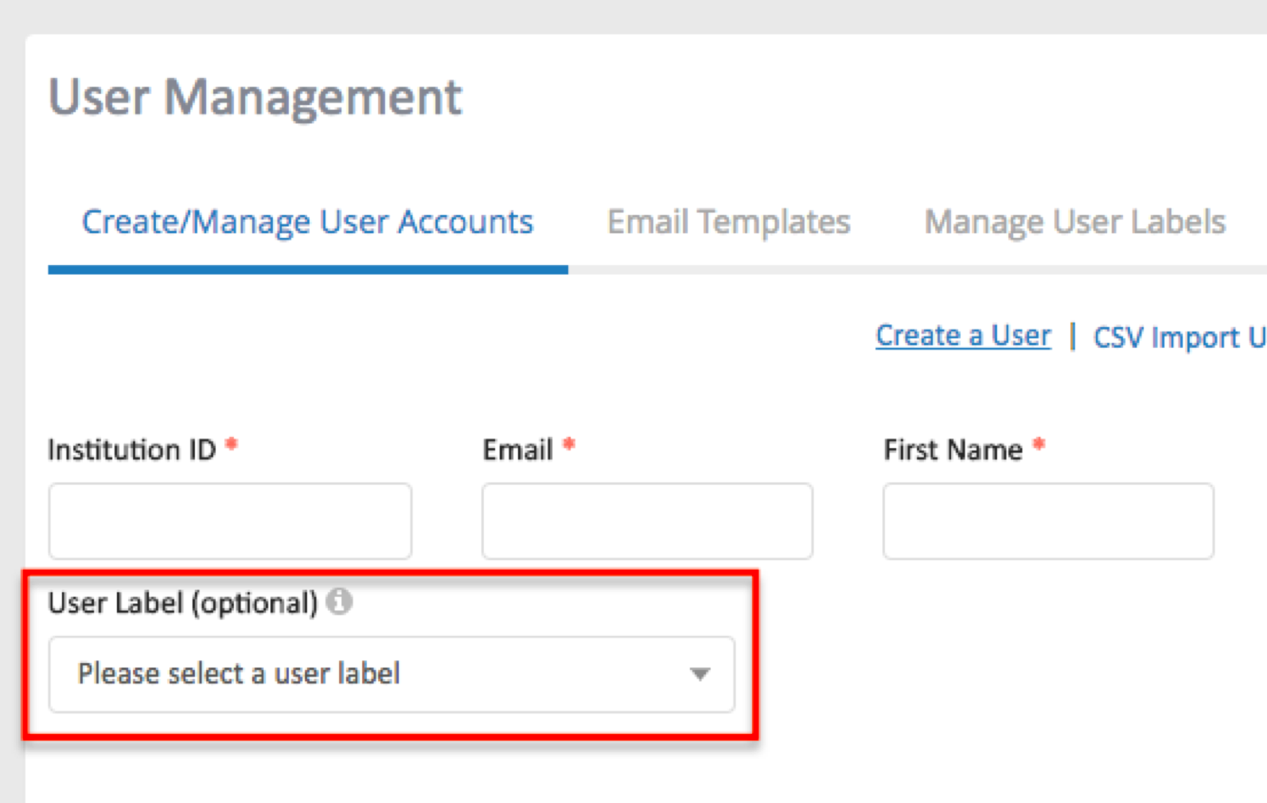
Task: Expand the 'Please select a user label' dropdown
Action: [x=392, y=674]
